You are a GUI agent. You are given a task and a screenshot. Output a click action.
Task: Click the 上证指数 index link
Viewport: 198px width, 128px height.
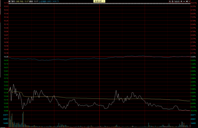[x=42, y=1]
